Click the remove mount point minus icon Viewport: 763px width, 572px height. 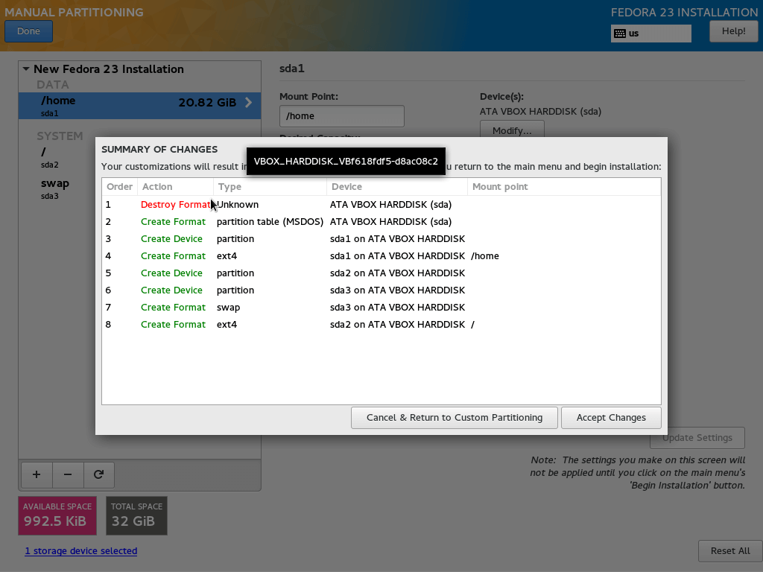coord(68,474)
